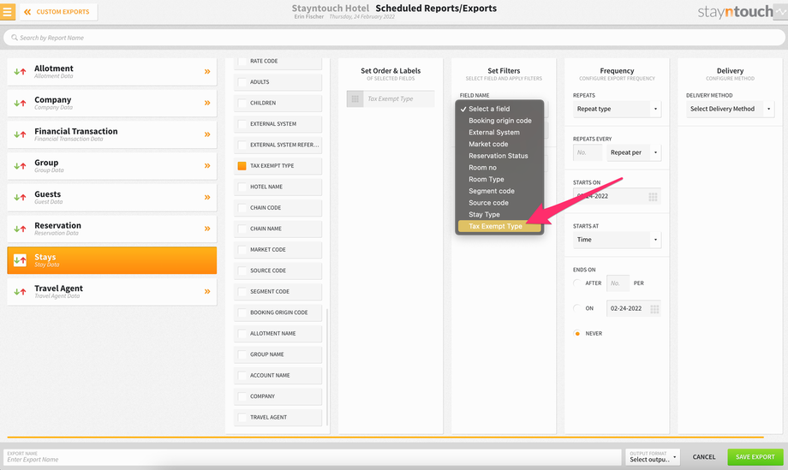Choose Room no filter option

499,168
